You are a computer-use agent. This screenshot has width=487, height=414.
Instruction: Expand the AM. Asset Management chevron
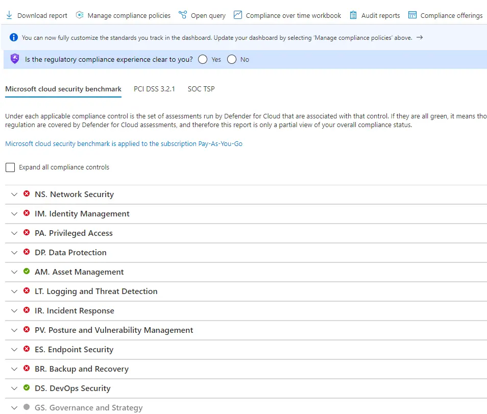(14, 272)
